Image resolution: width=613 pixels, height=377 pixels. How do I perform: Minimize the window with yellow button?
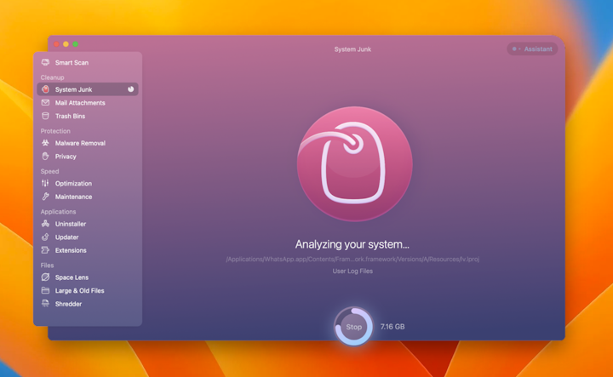(x=66, y=44)
